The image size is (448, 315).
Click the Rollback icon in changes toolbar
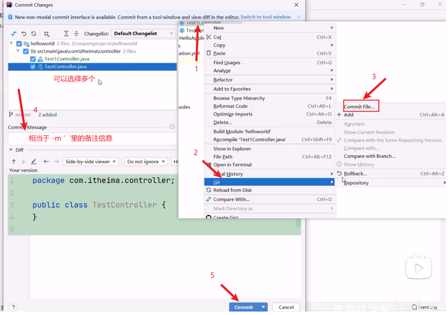[x=24, y=34]
